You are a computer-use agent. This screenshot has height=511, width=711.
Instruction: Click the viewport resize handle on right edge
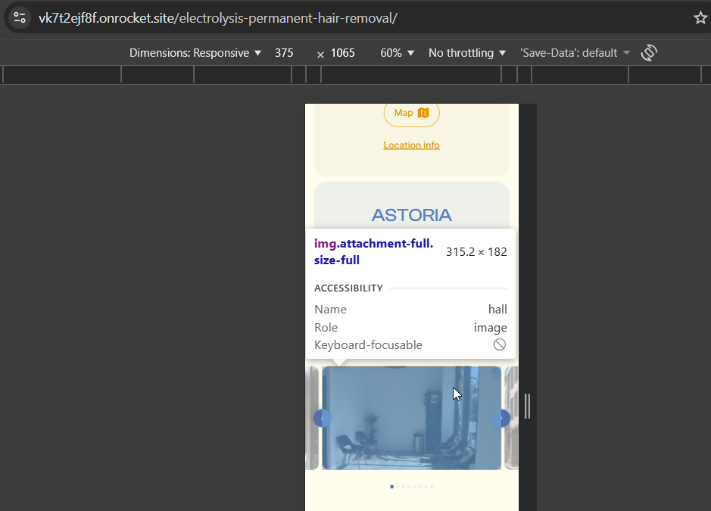[x=527, y=406]
